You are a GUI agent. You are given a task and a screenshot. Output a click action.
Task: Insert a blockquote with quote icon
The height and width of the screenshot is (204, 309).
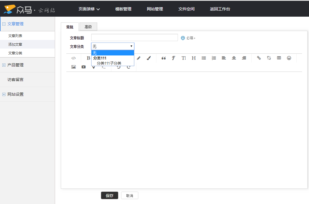[x=164, y=58]
